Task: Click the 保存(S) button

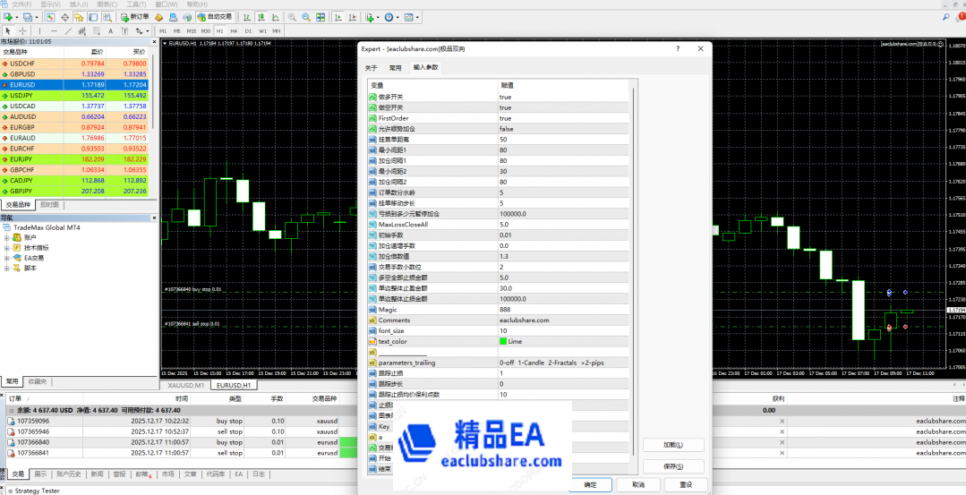Action: click(x=672, y=466)
